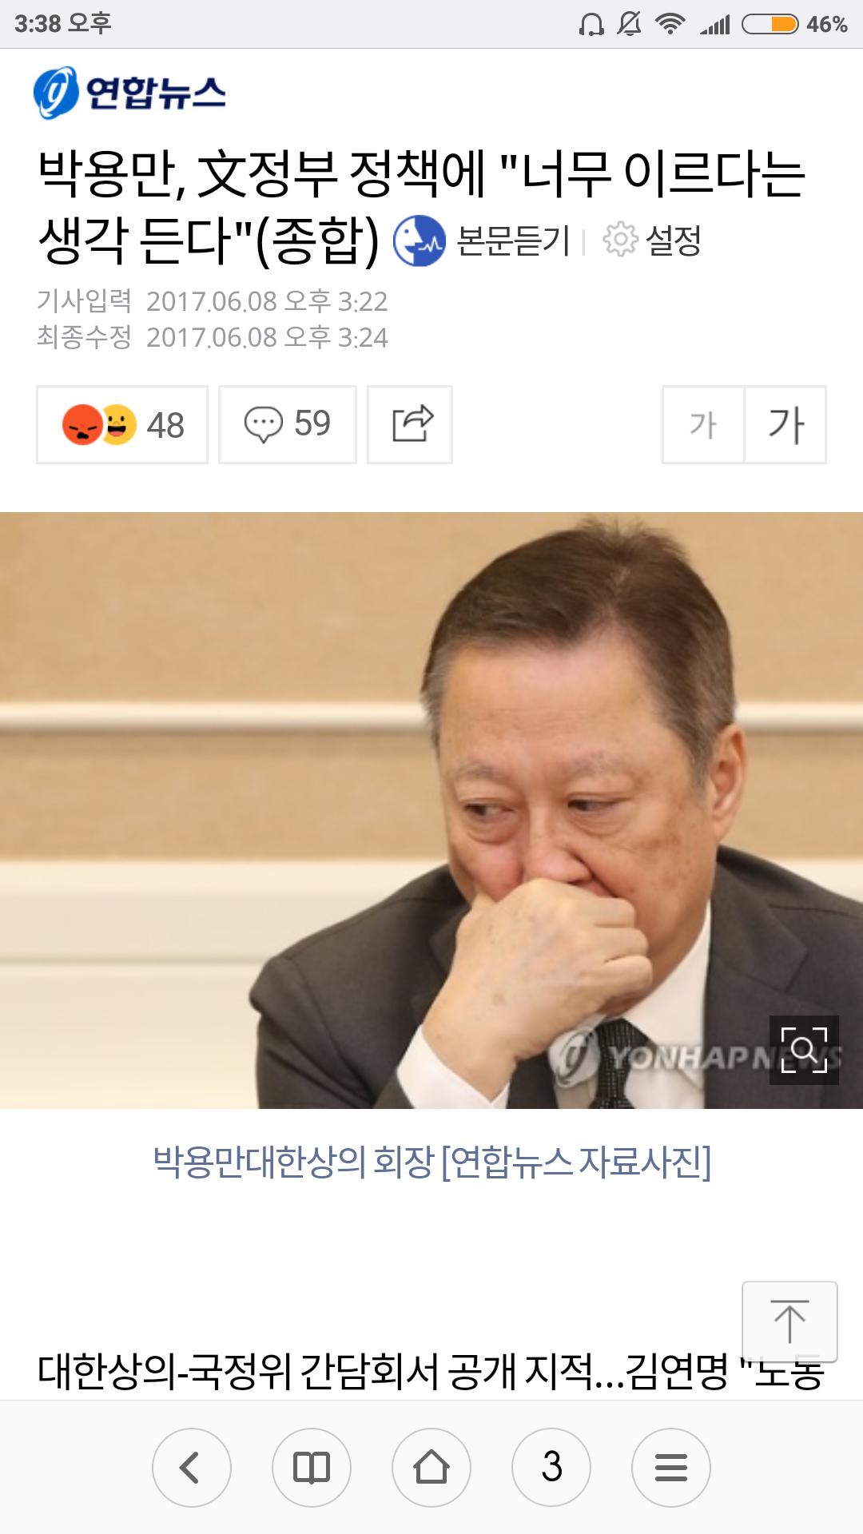The image size is (863, 1534).
Task: Open the 59 comments bubble
Action: pos(288,424)
